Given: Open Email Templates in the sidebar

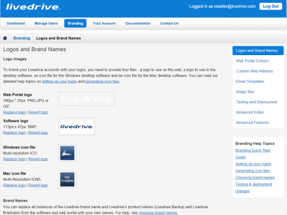Looking at the screenshot, I should tap(250, 82).
